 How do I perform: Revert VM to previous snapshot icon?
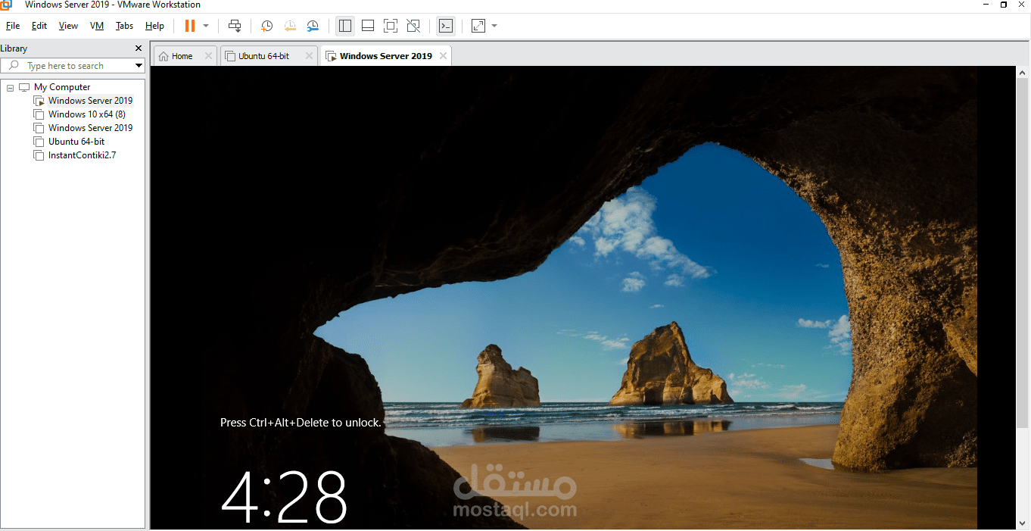click(290, 26)
